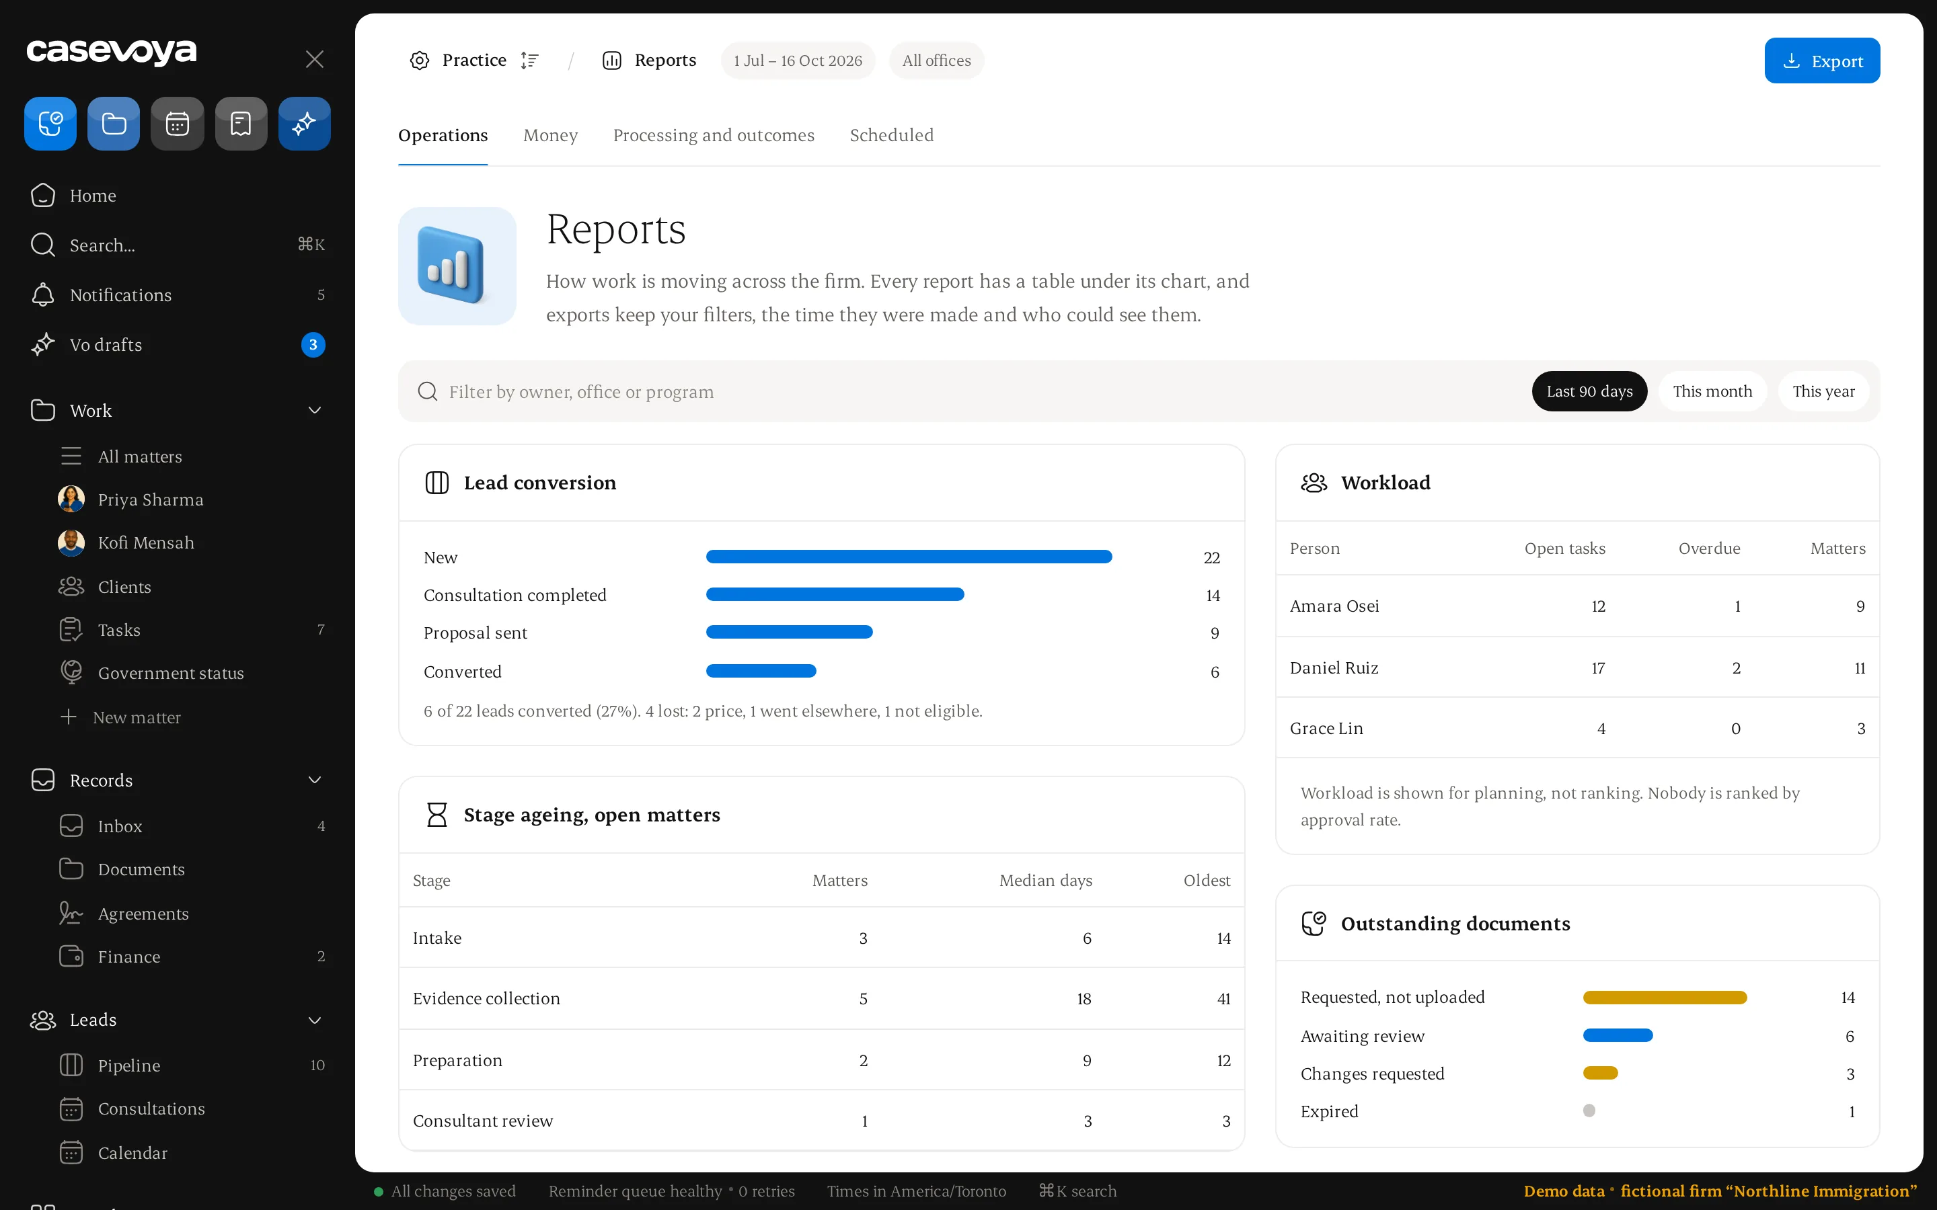Open the folder quick-access icon button
This screenshot has width=1937, height=1210.
tap(114, 123)
